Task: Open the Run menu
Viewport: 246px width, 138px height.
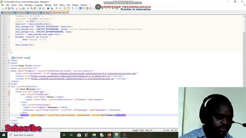Action: (x=68, y=5)
